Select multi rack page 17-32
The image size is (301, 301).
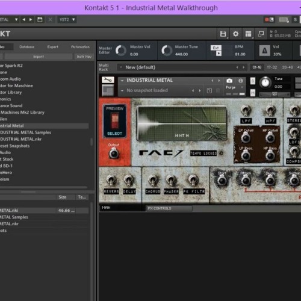pyautogui.click(x=272, y=67)
